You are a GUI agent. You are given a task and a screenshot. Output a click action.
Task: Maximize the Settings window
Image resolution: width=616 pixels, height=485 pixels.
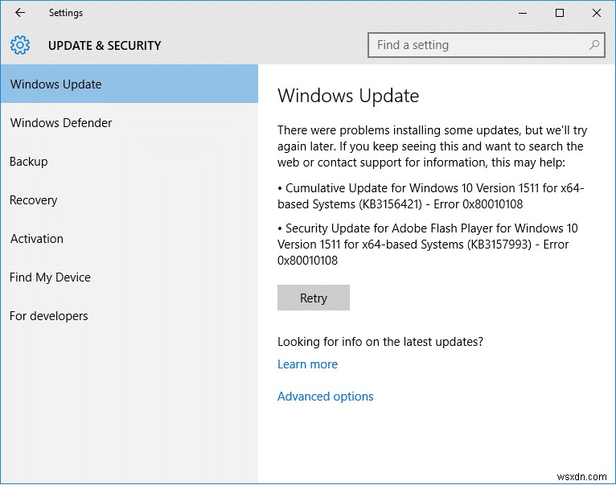click(560, 13)
